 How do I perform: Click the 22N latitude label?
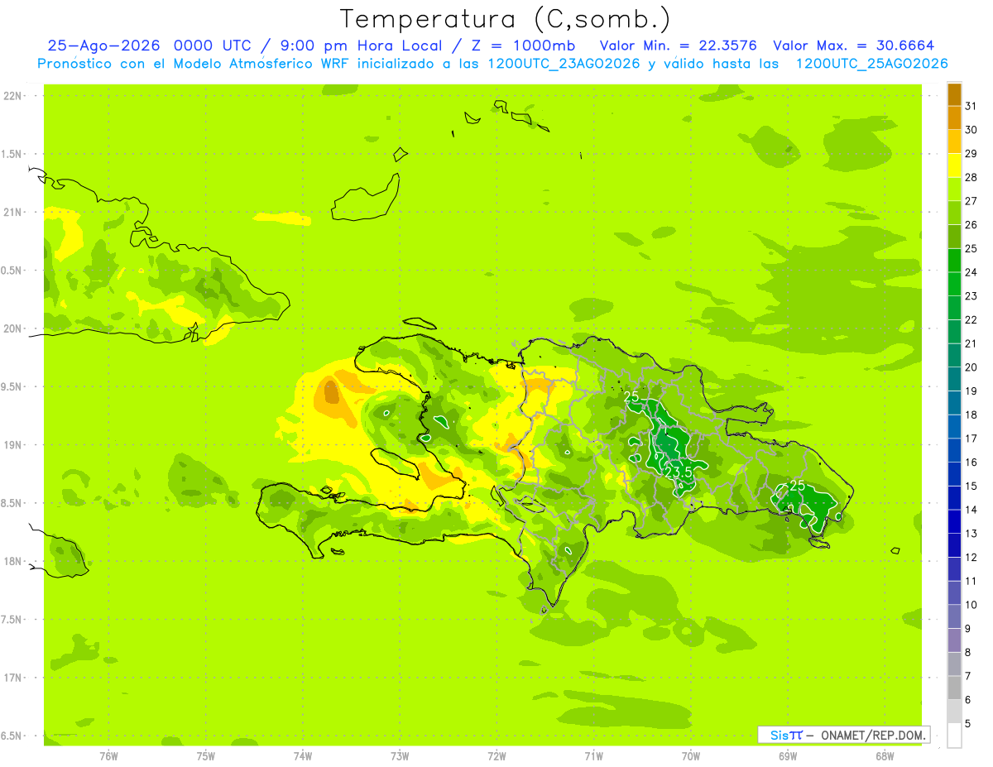tap(12, 96)
